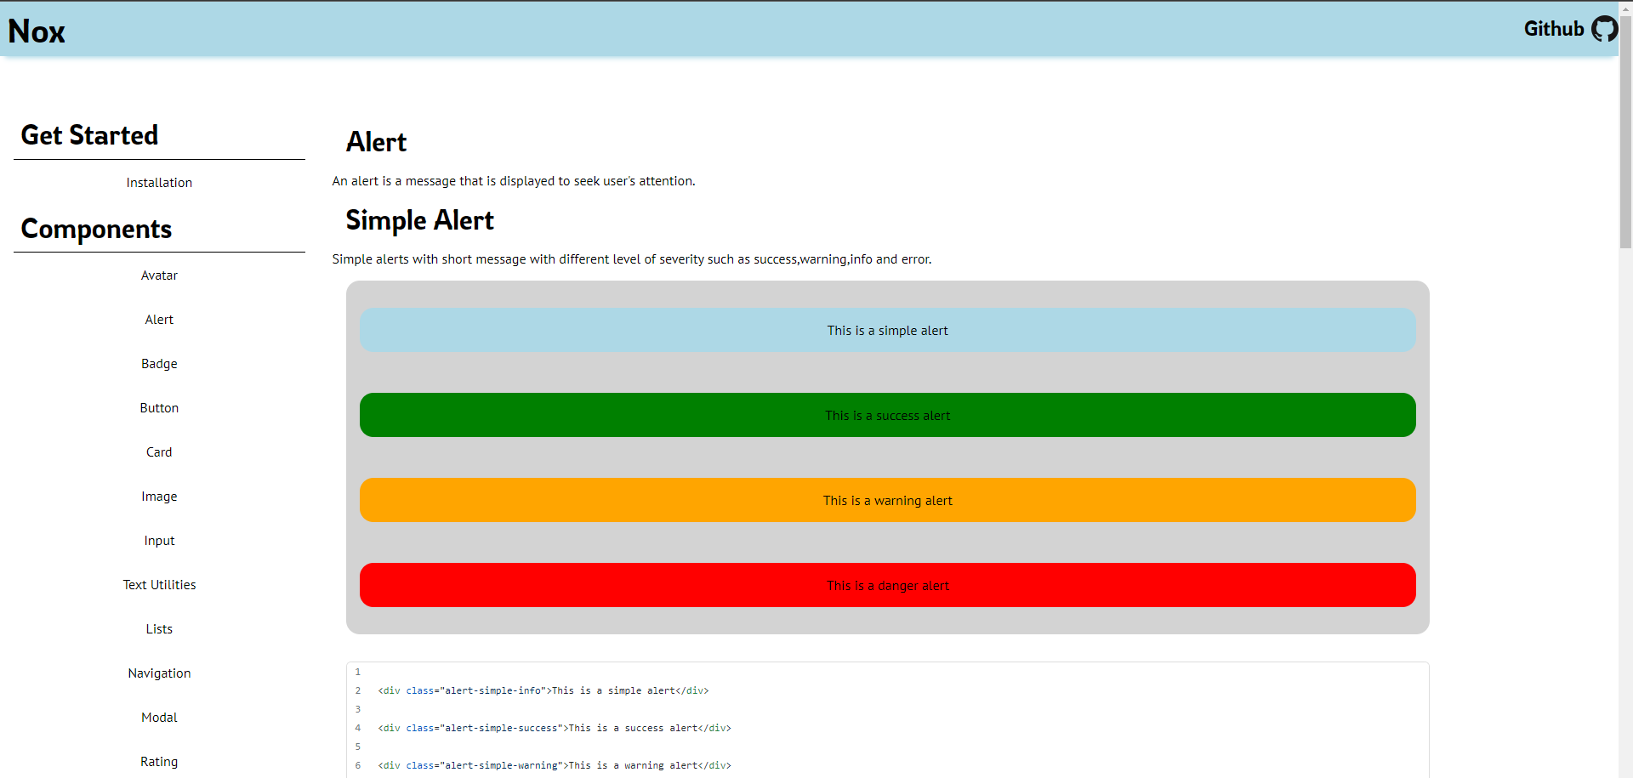Click the alert-simple-warning code line
Screen dimensions: 1633x778
tap(555, 765)
